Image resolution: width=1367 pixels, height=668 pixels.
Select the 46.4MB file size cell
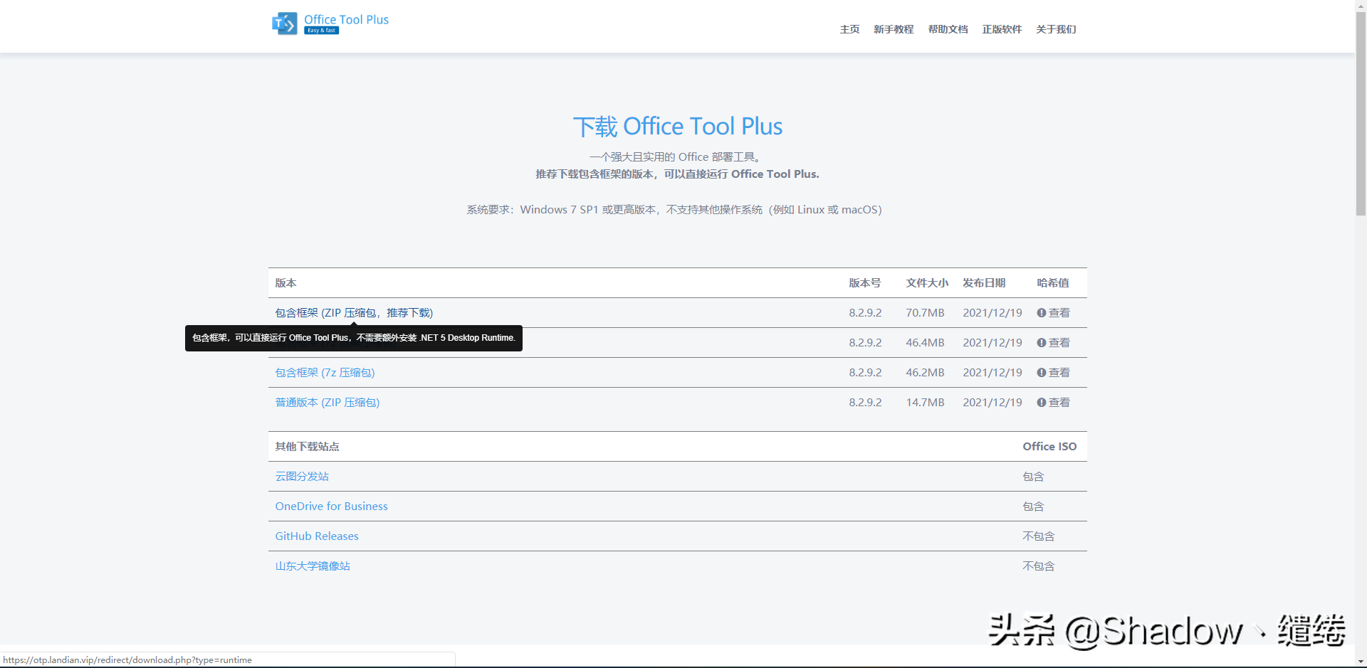pos(925,343)
